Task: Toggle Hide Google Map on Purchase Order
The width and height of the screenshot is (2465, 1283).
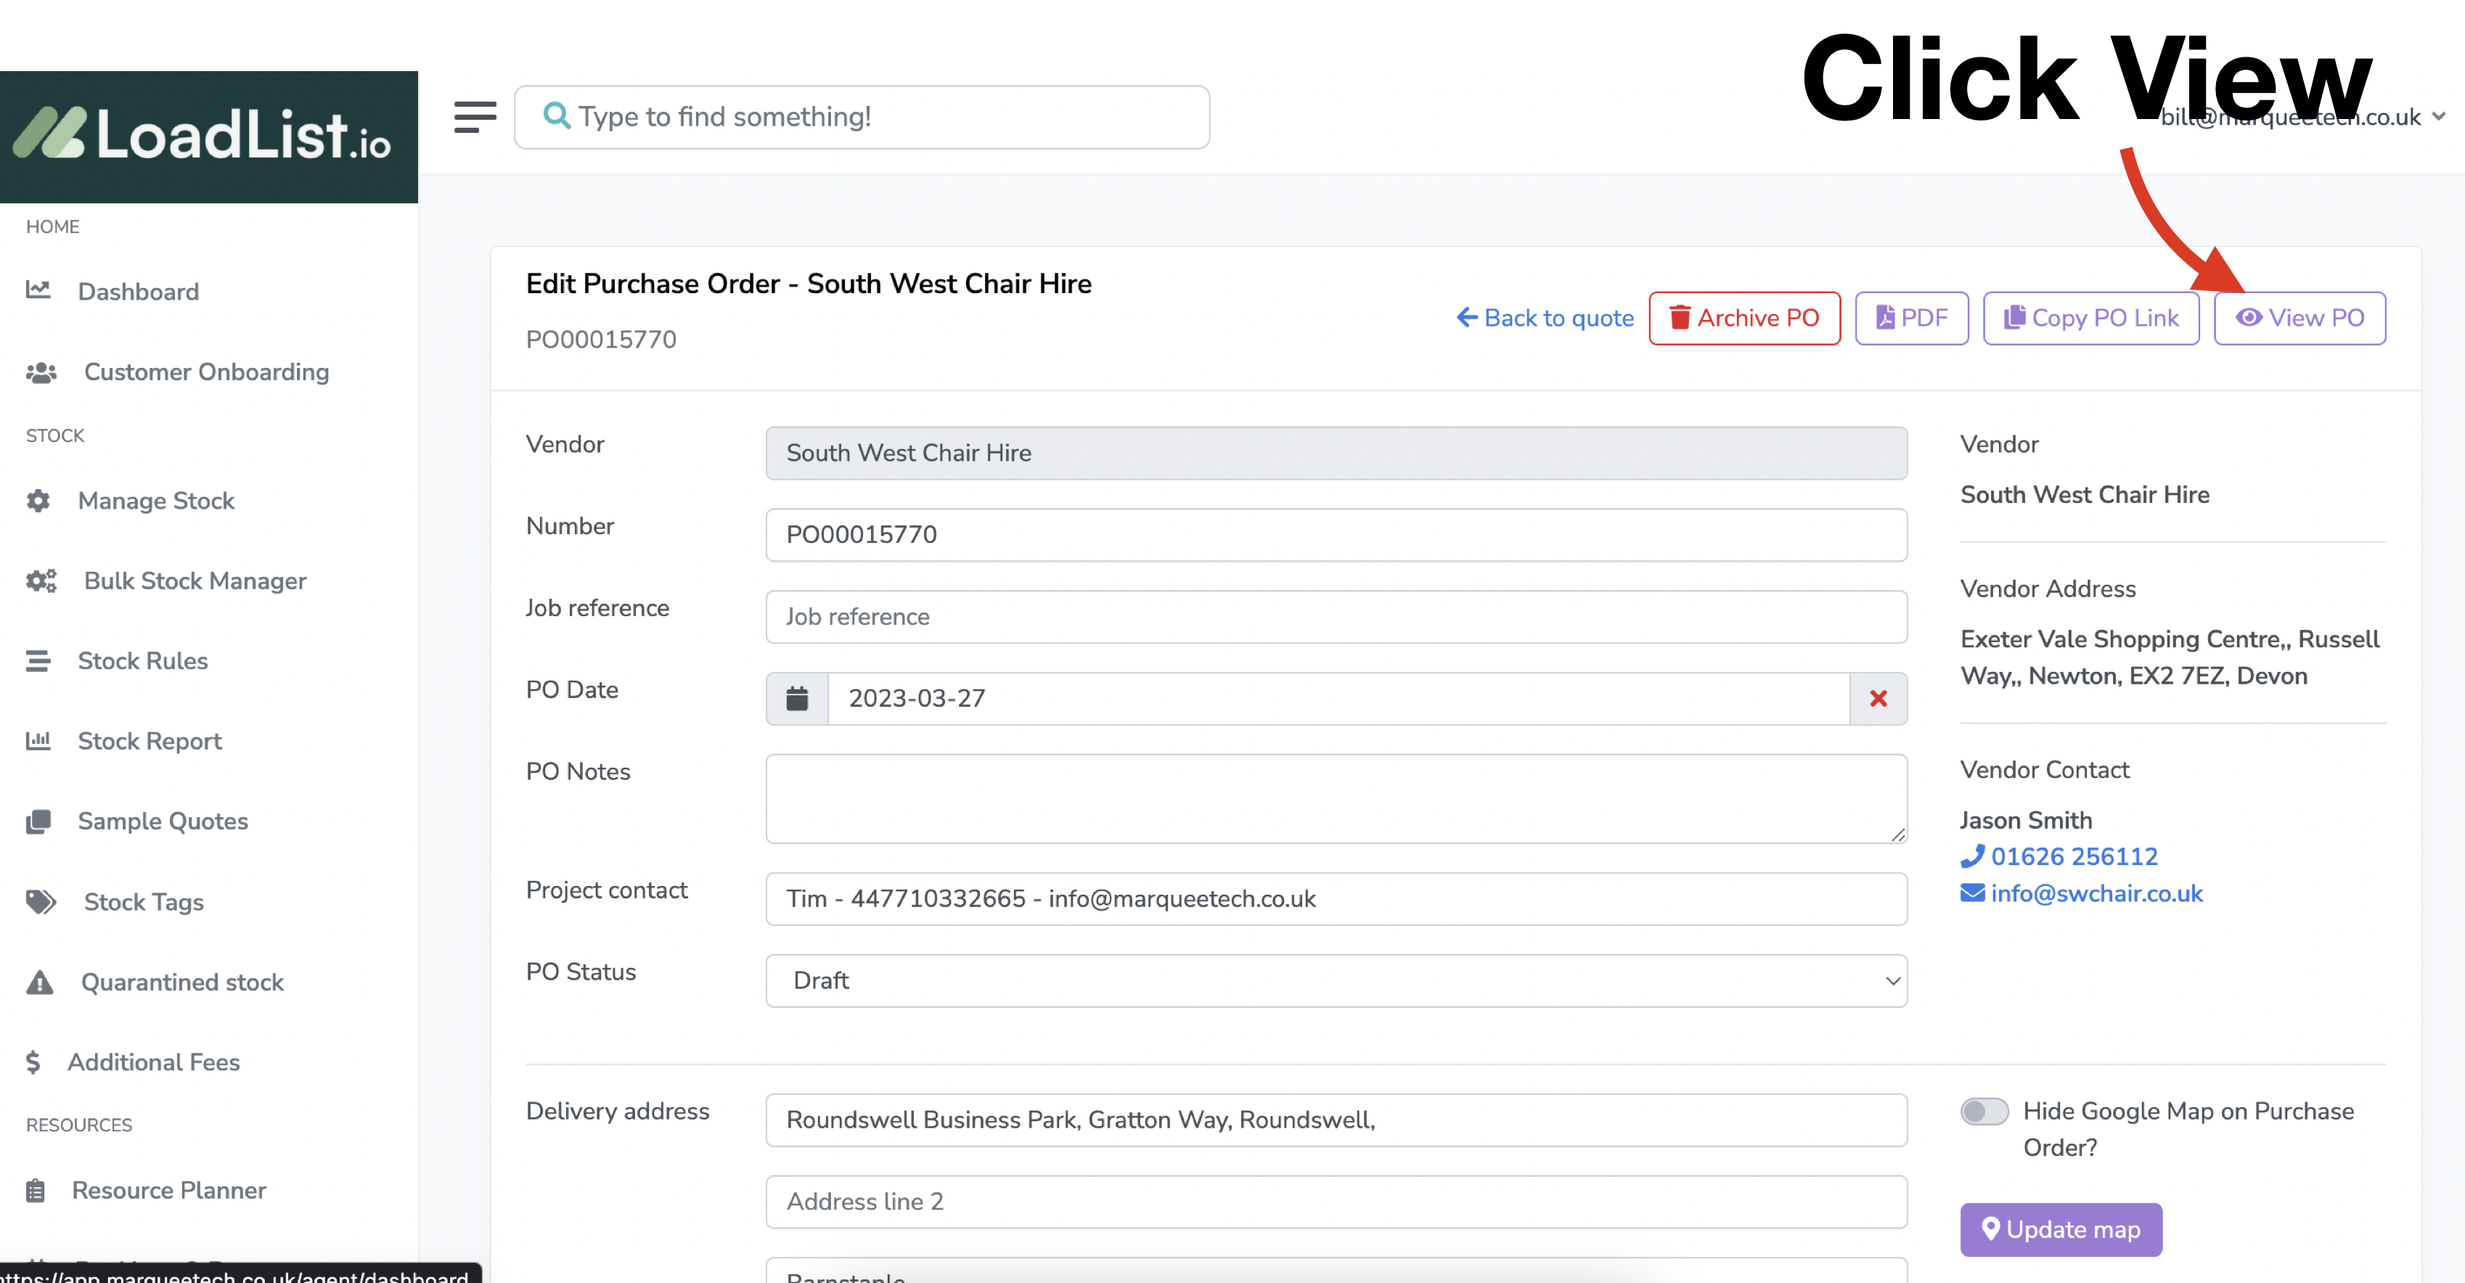Action: [x=1984, y=1111]
